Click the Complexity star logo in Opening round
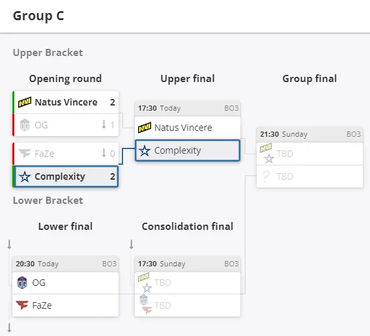 (x=25, y=176)
